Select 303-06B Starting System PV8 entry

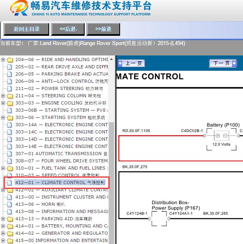(x=62, y=110)
